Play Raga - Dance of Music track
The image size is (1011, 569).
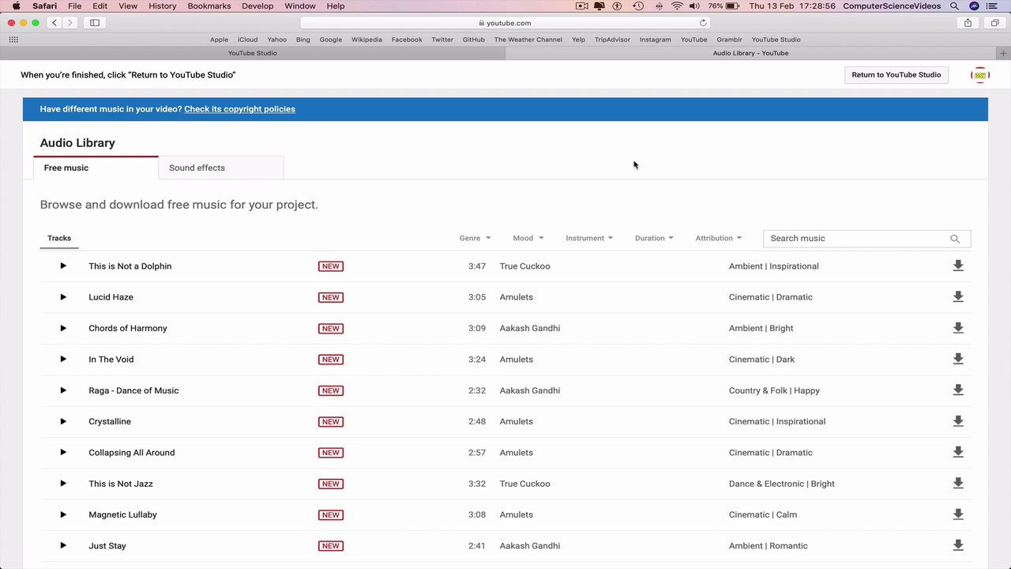63,390
